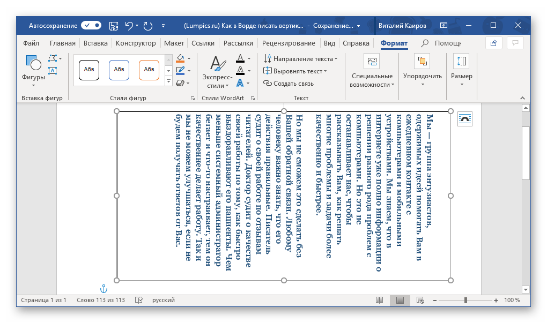Switch to Print Layout view icon
The image size is (547, 323).
(x=400, y=300)
